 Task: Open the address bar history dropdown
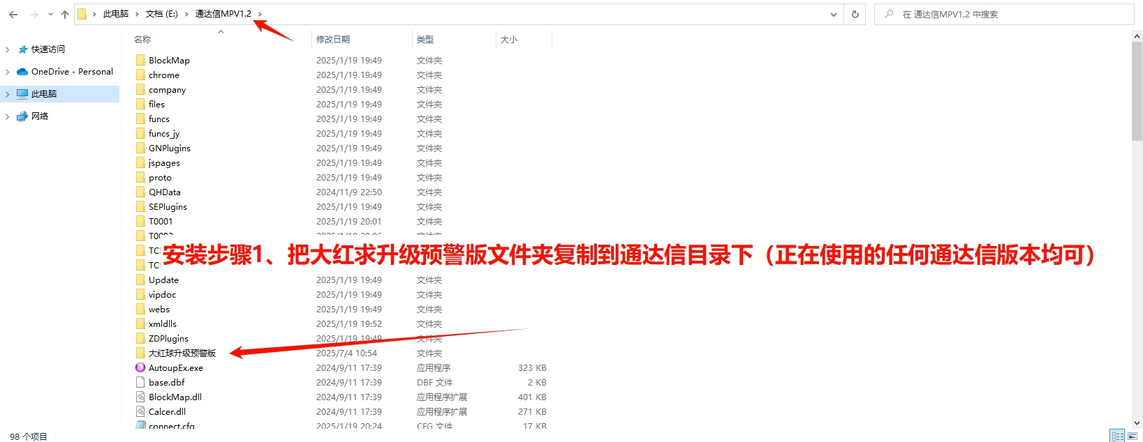(x=834, y=14)
